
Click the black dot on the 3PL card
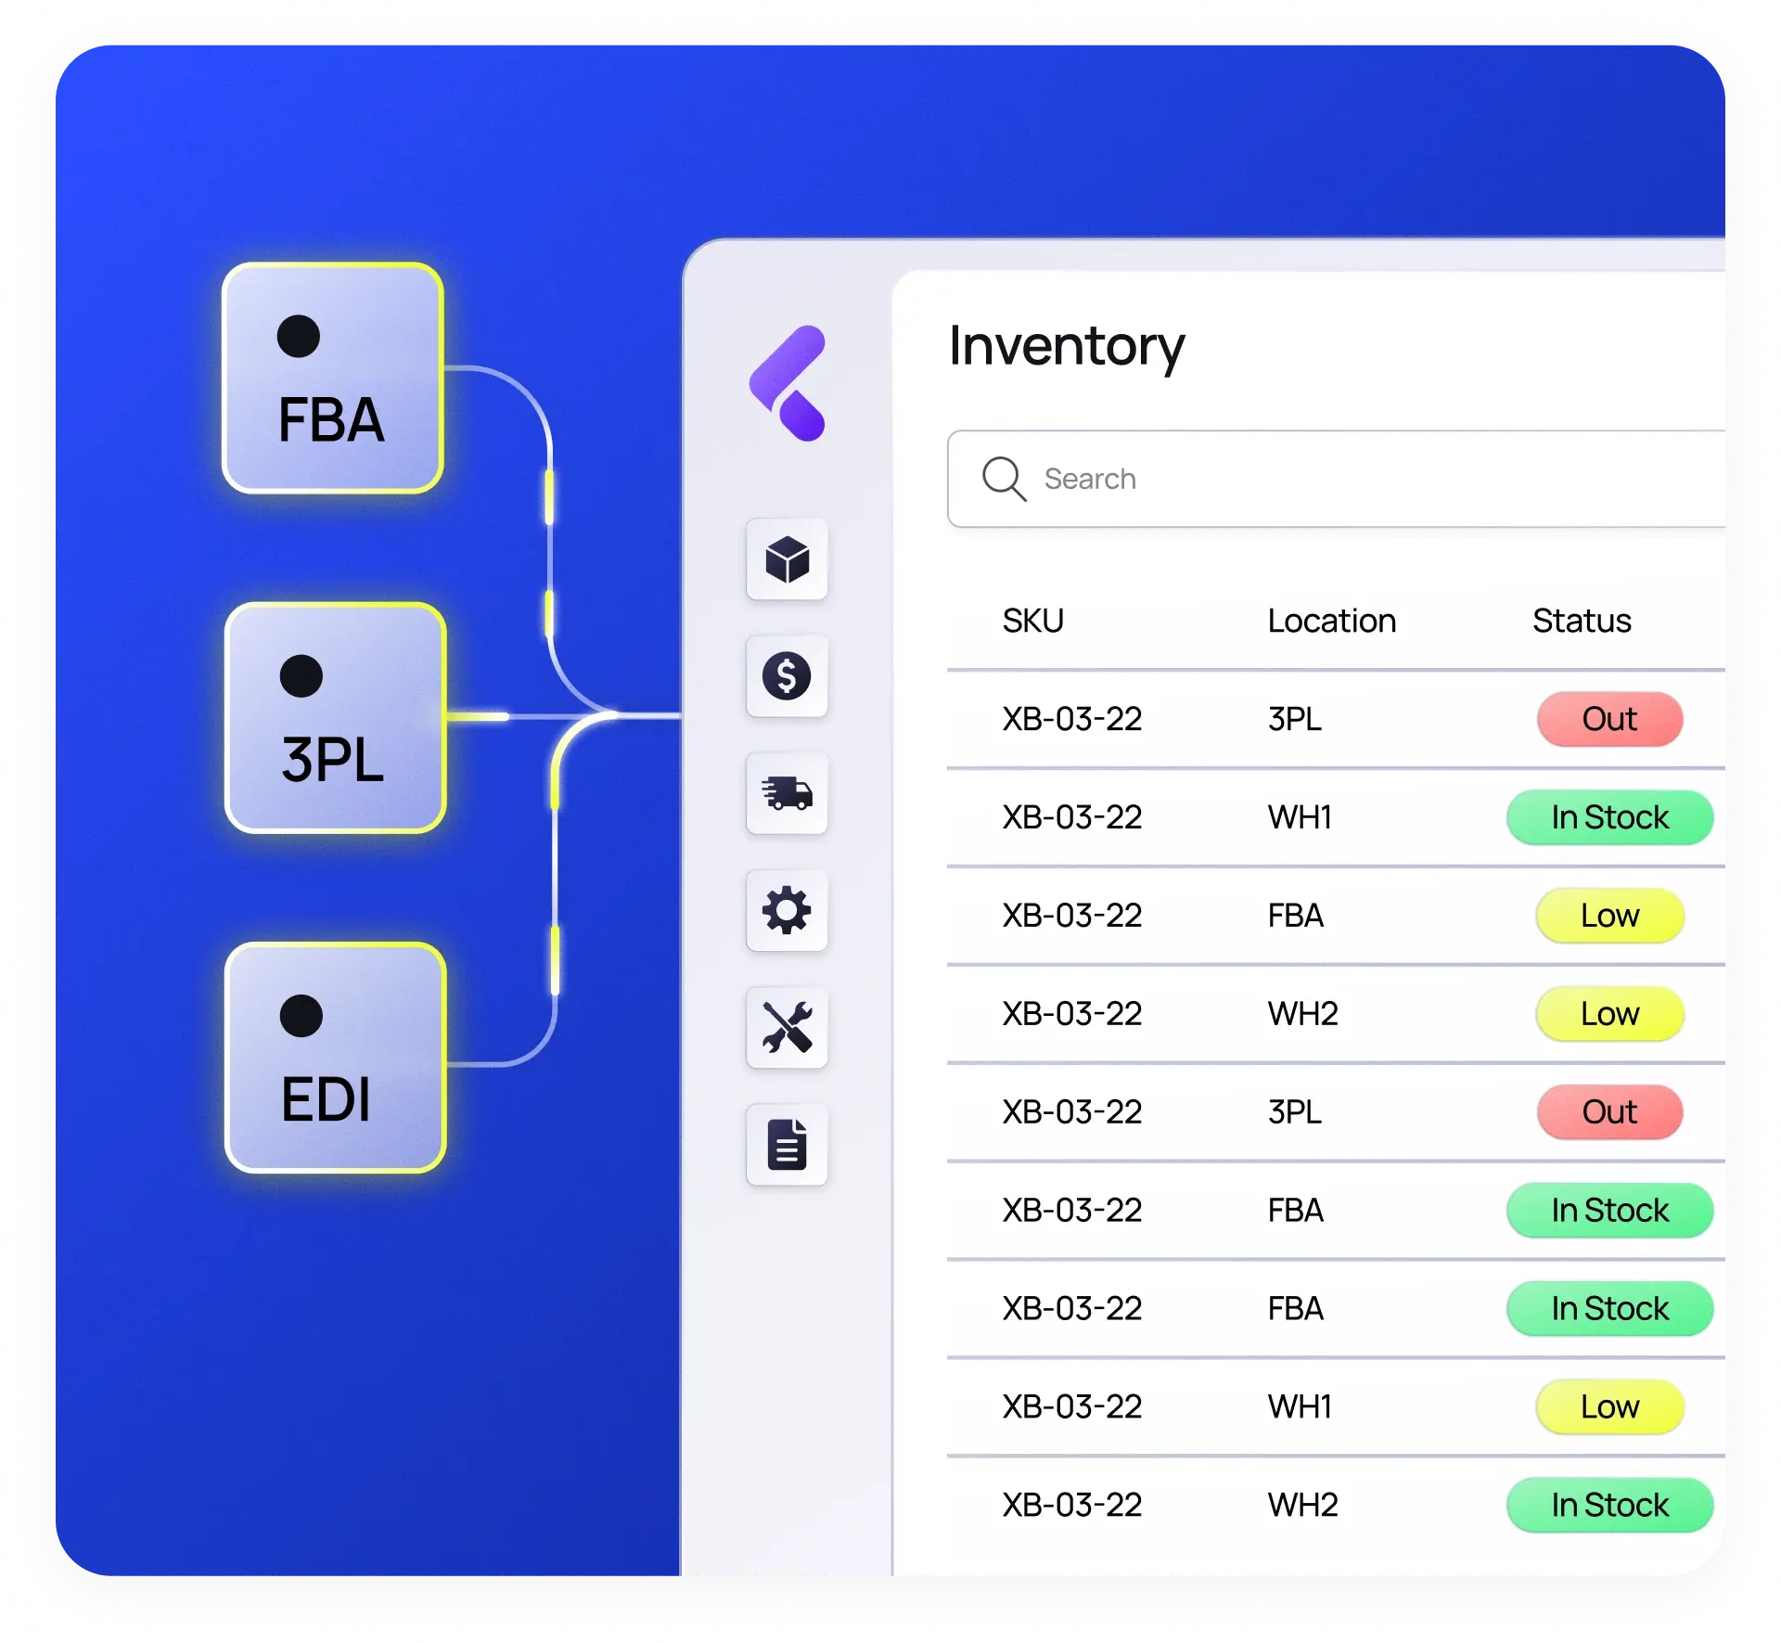pyautogui.click(x=301, y=675)
